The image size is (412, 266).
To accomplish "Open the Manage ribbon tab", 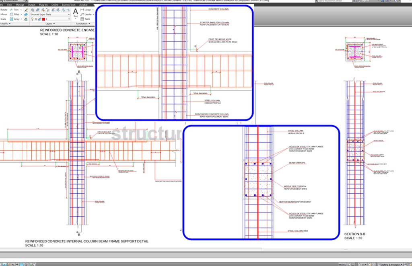I will [x=20, y=4].
